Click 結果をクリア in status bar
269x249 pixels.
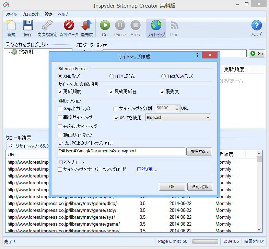[254, 241]
